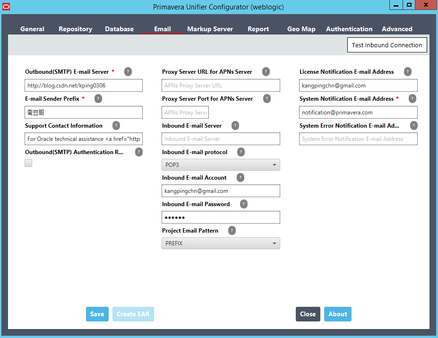The image size is (438, 338).
Task: Focus the Support Contact Information field
Action: tap(84, 139)
